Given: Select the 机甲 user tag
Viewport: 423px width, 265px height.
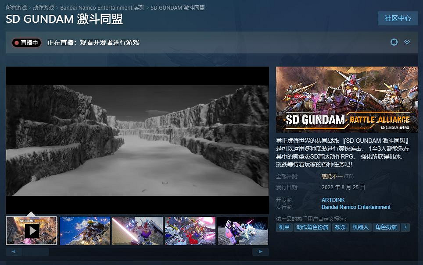Looking at the screenshot, I should click(x=283, y=227).
